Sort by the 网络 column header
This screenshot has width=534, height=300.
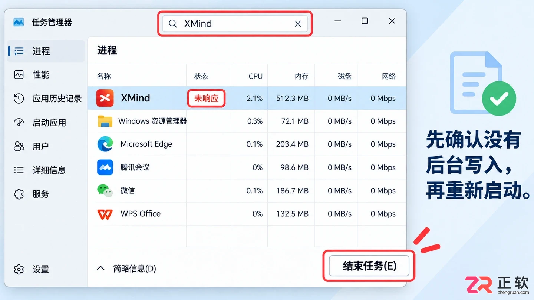click(x=389, y=76)
